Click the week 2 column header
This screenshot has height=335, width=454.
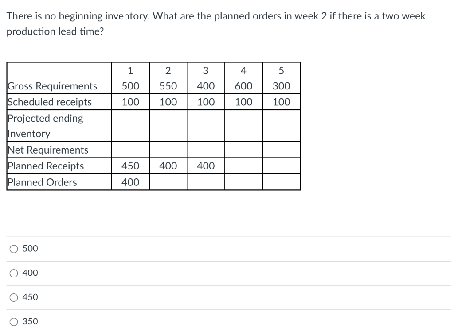click(168, 70)
